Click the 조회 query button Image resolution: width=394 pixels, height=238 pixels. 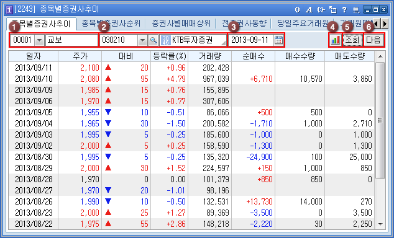tap(352, 40)
